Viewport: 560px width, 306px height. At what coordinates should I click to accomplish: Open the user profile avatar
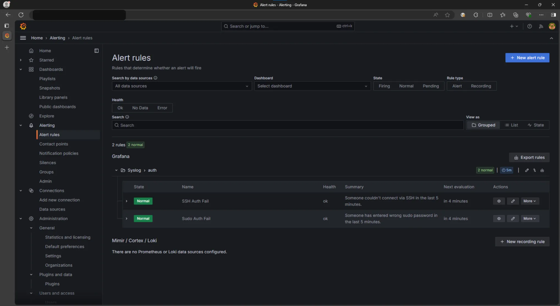[552, 26]
